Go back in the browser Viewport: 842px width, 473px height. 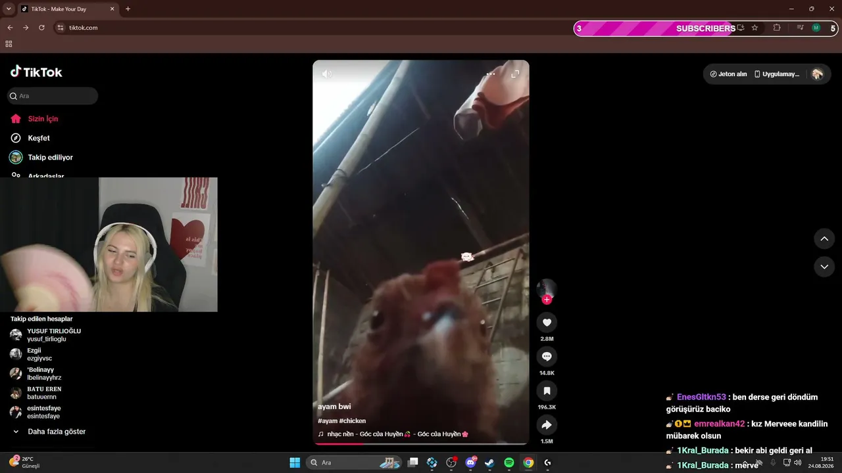pos(10,28)
